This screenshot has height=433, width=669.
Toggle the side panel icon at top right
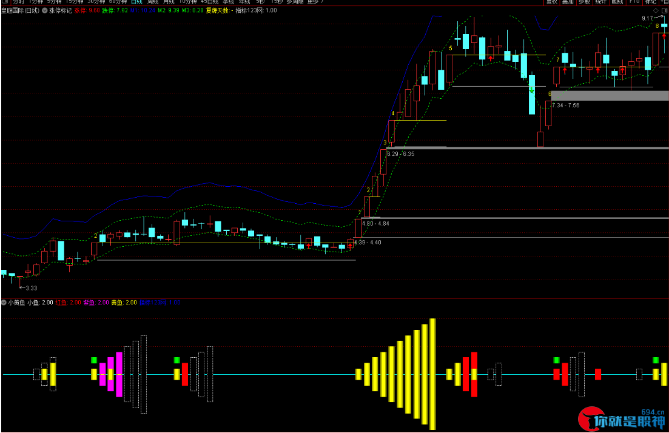pyautogui.click(x=664, y=10)
